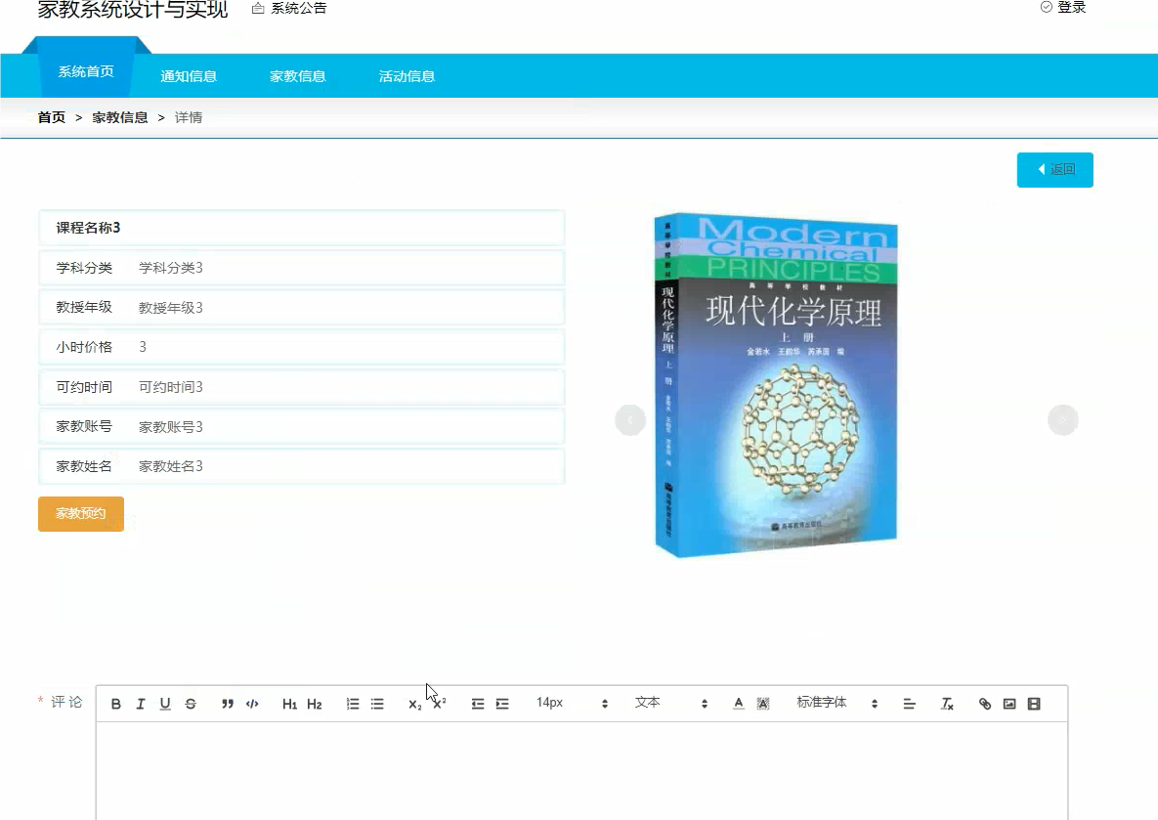
Task: Click the 教授年级3 value
Action: point(171,307)
